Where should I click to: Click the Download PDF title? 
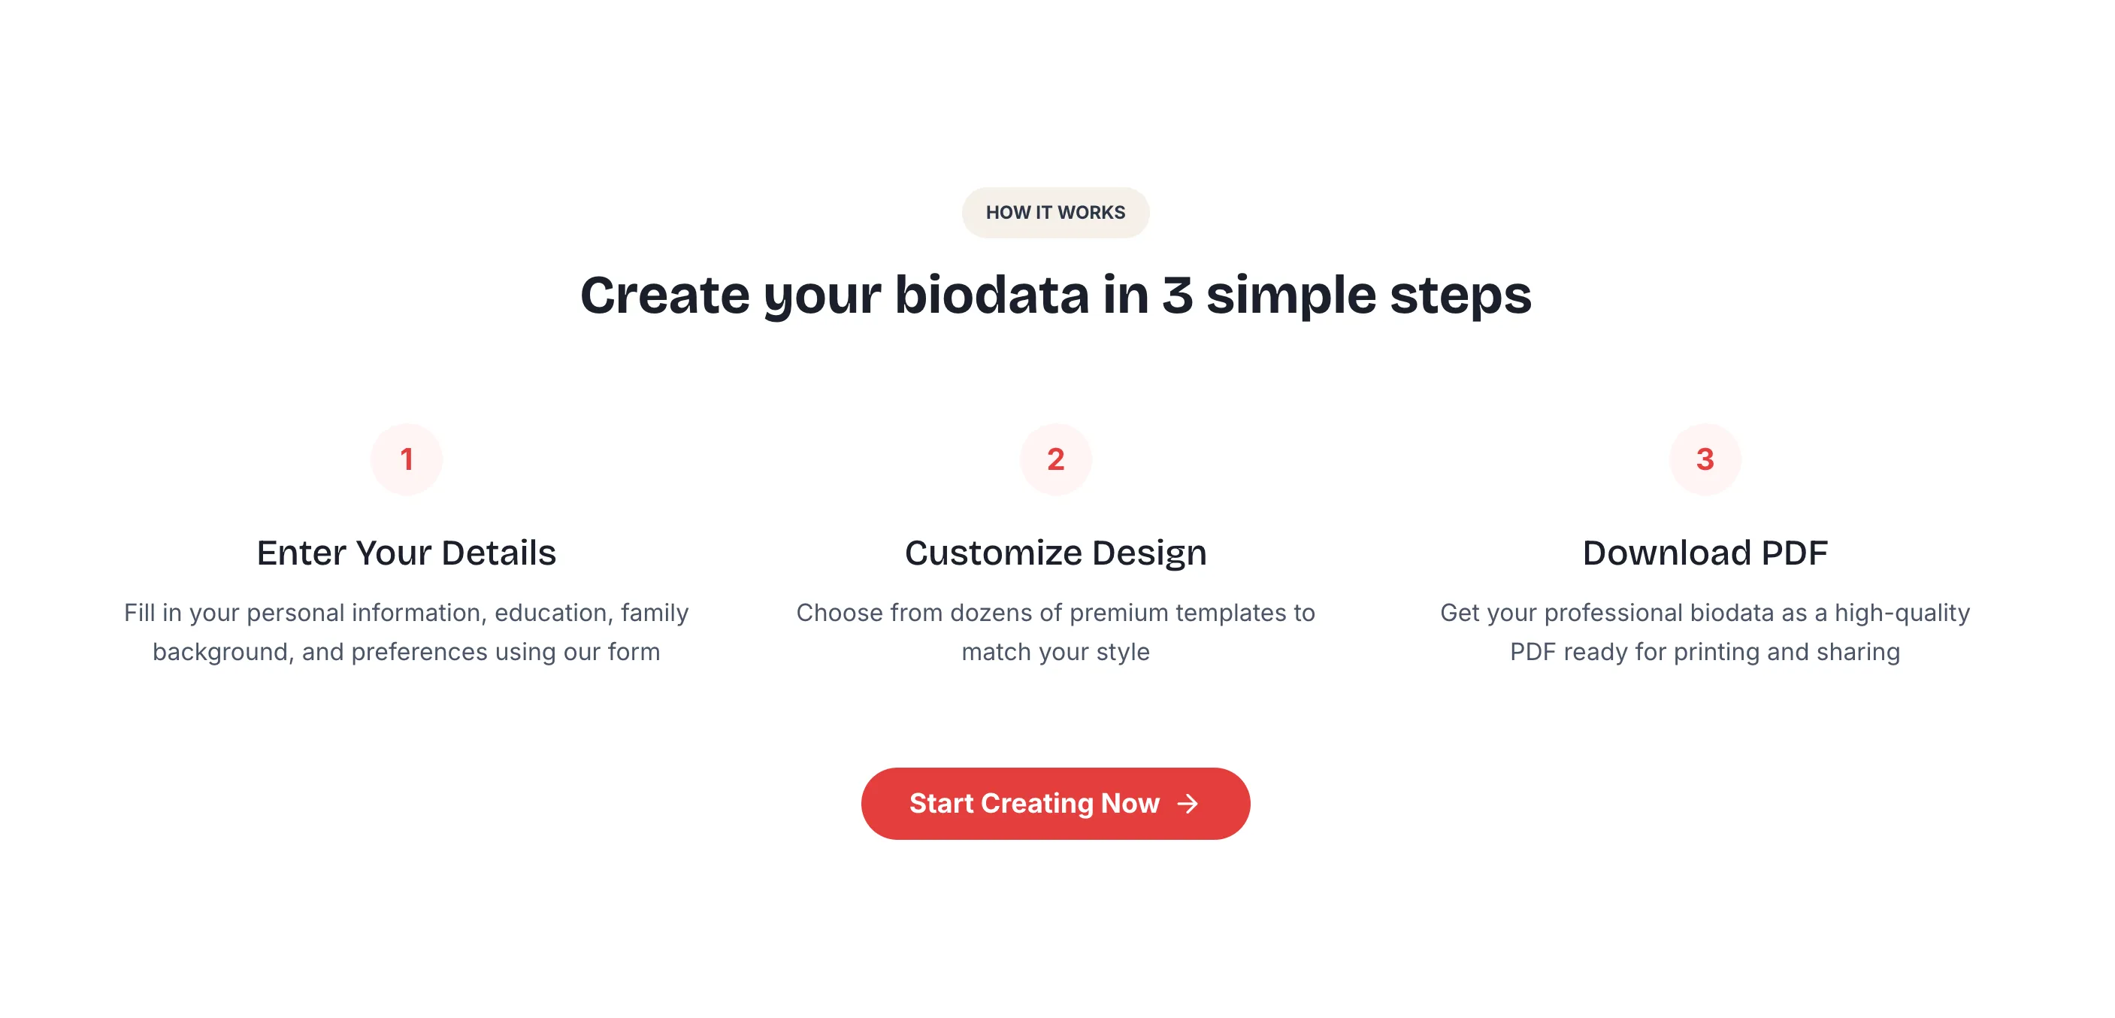click(1705, 553)
